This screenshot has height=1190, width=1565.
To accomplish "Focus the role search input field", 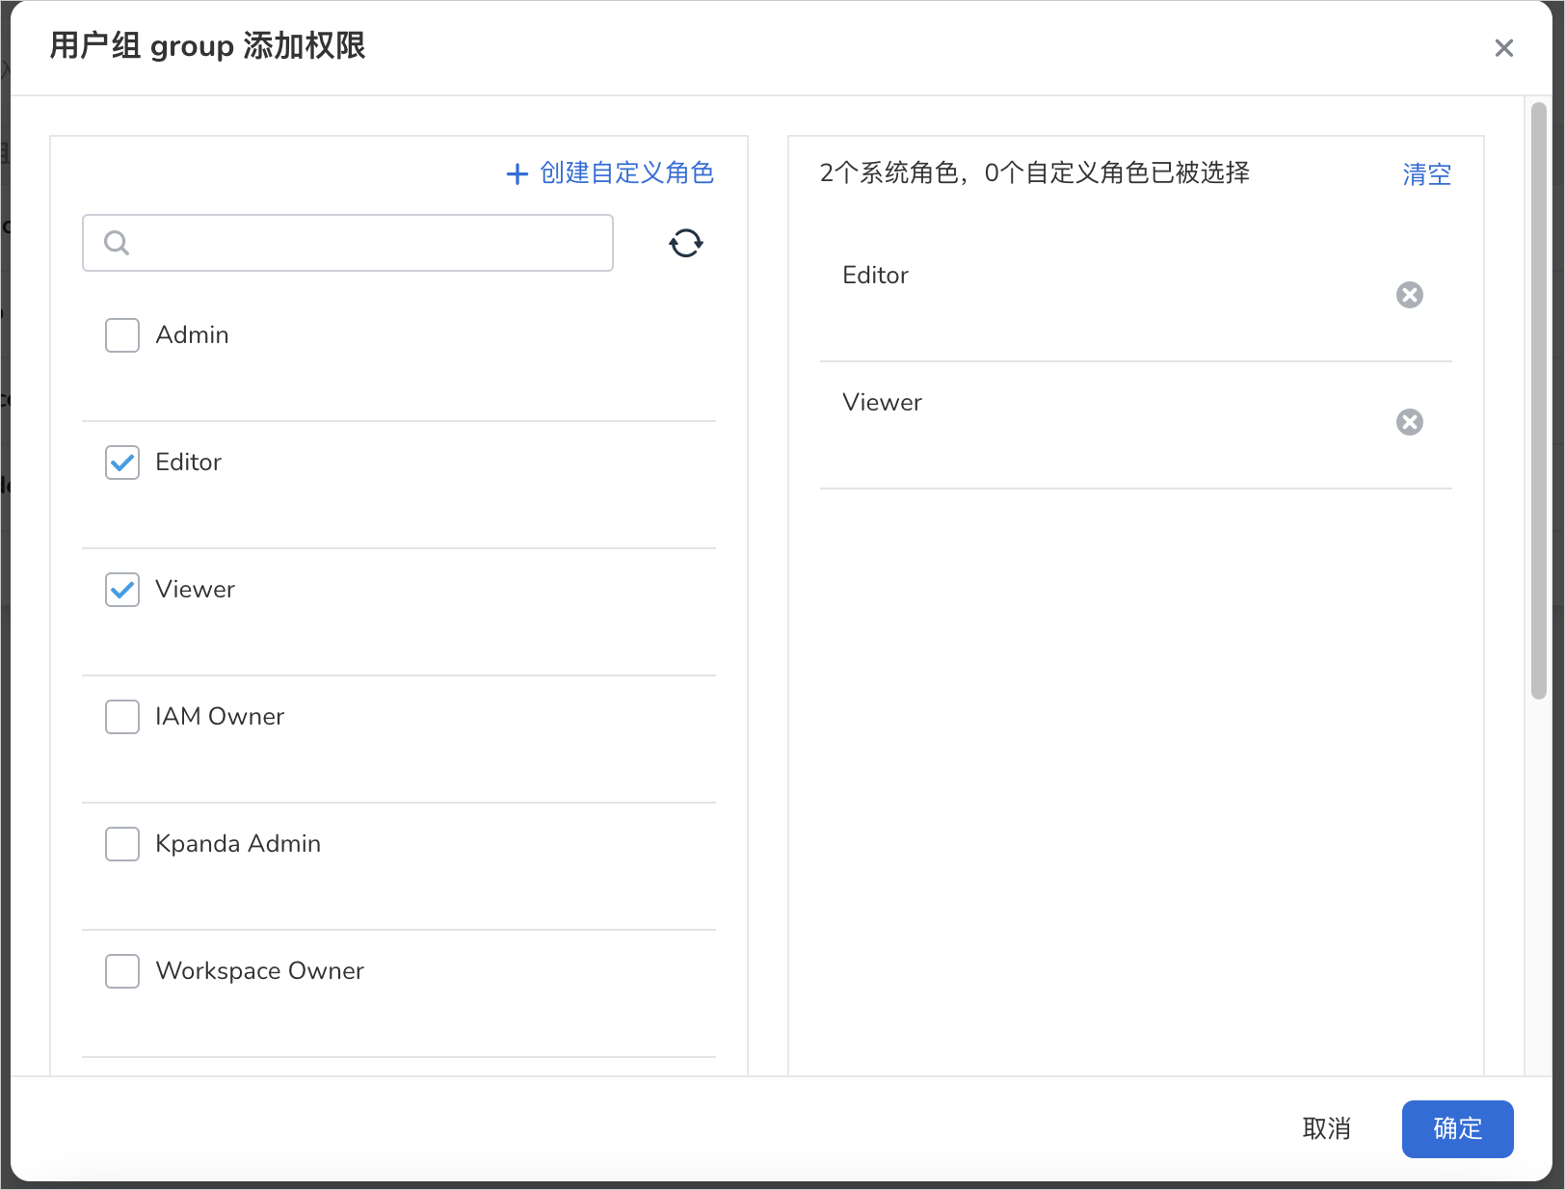I will [x=348, y=243].
